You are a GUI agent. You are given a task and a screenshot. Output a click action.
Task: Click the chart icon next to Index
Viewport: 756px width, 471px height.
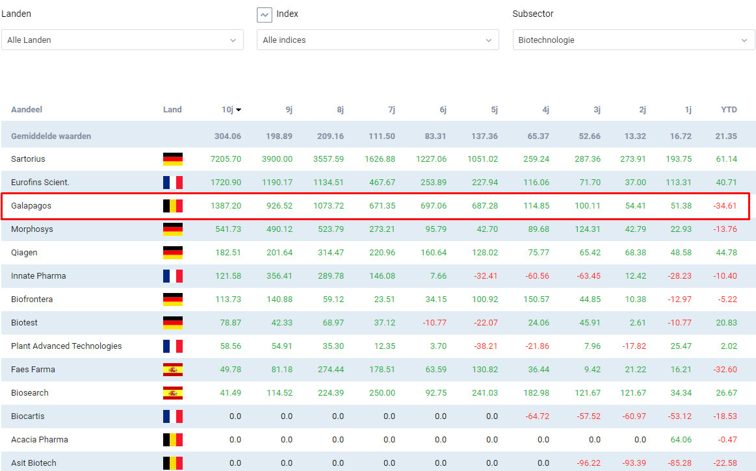click(x=264, y=15)
